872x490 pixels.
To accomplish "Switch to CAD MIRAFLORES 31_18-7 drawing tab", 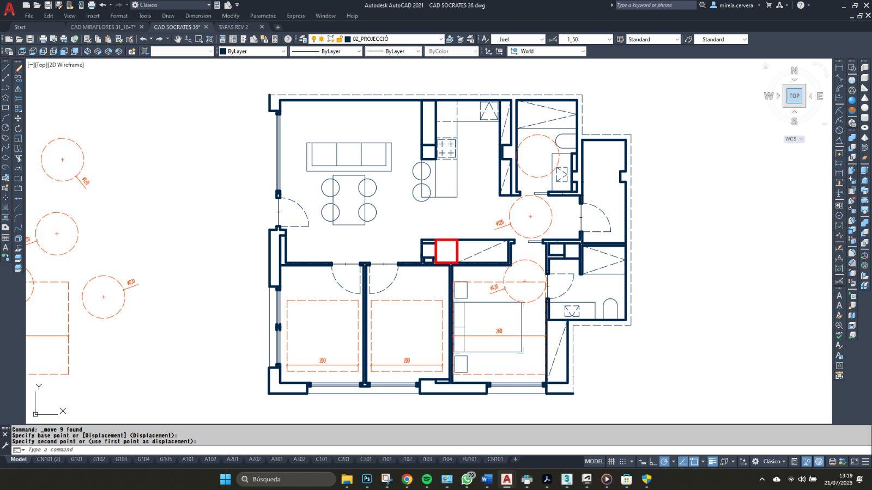I will [102, 27].
